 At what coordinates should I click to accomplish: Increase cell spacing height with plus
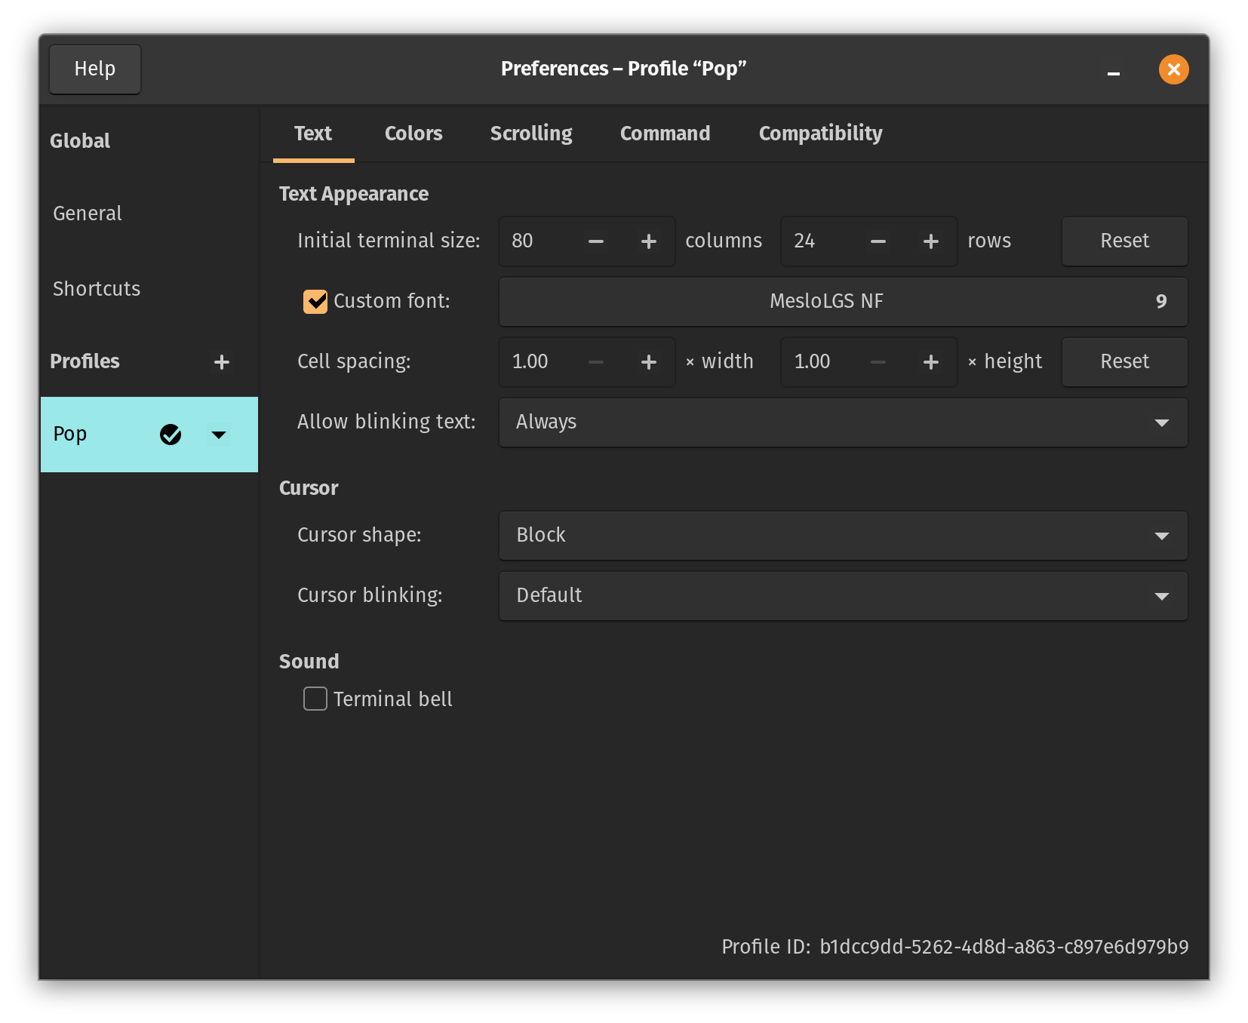pyautogui.click(x=930, y=362)
